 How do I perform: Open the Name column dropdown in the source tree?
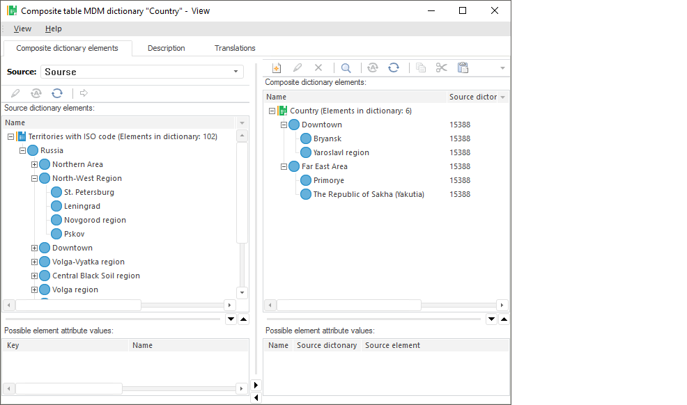(242, 123)
